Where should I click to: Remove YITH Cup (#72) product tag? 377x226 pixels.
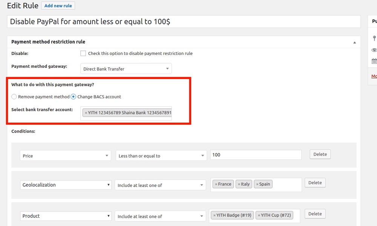(259, 215)
